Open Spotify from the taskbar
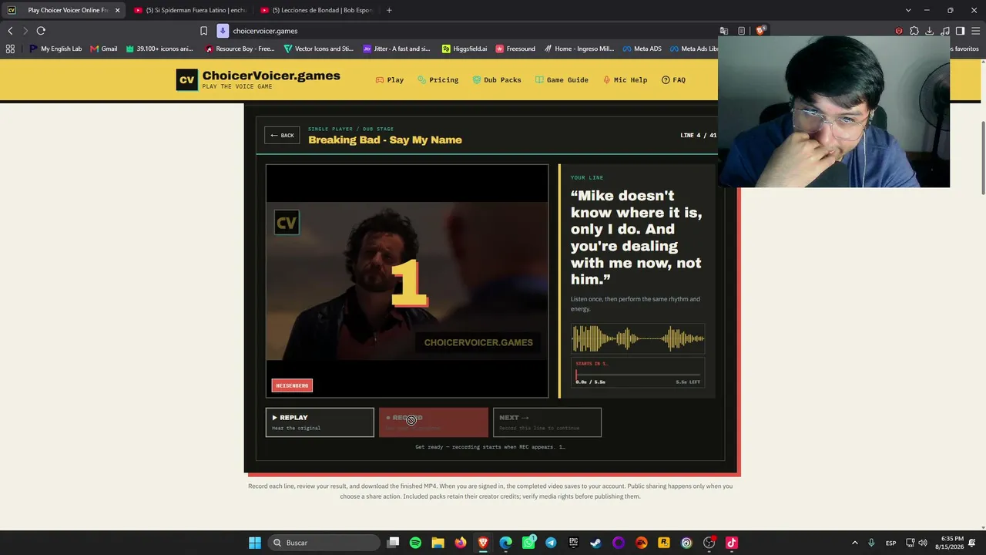Viewport: 986px width, 555px height. point(415,543)
